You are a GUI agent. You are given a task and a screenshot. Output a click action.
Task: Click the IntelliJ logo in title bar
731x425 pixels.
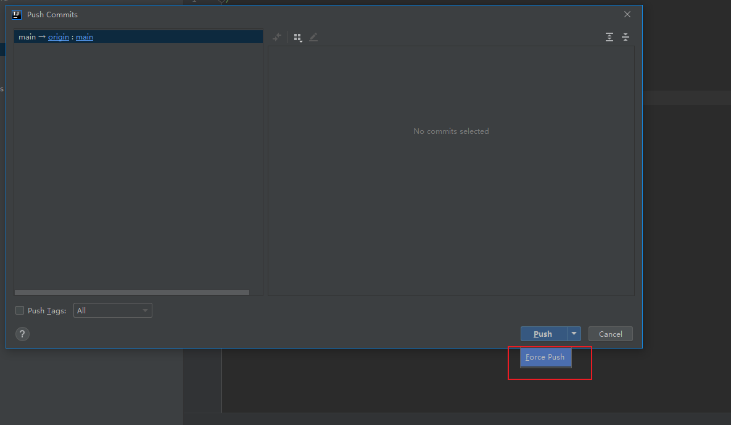17,14
